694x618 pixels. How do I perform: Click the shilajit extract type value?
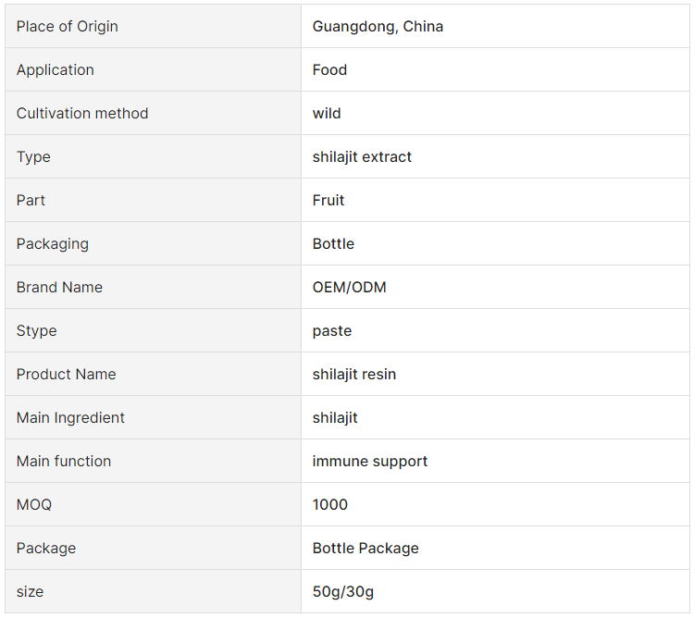pos(362,156)
